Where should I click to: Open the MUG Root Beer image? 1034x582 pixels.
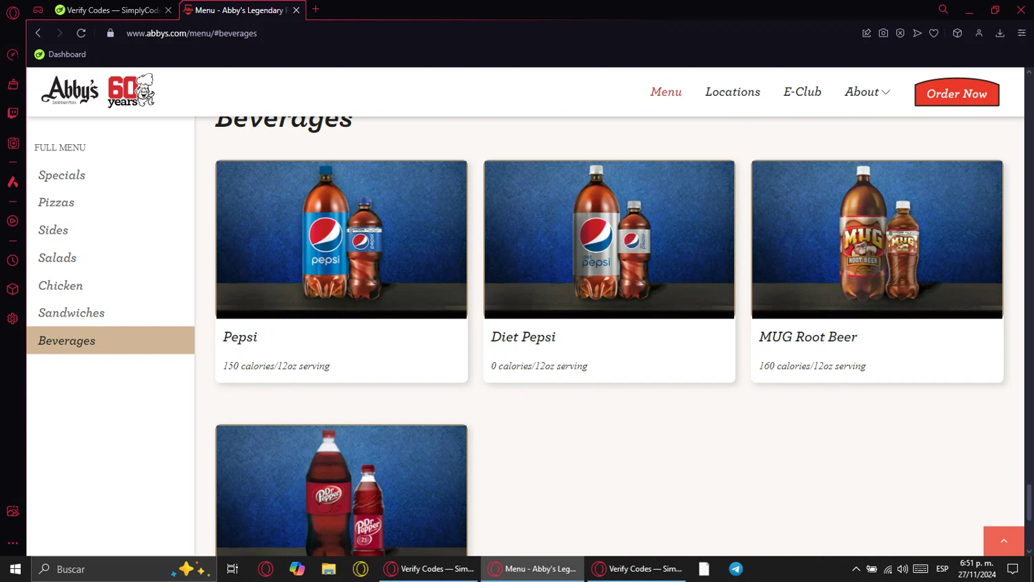tap(877, 239)
